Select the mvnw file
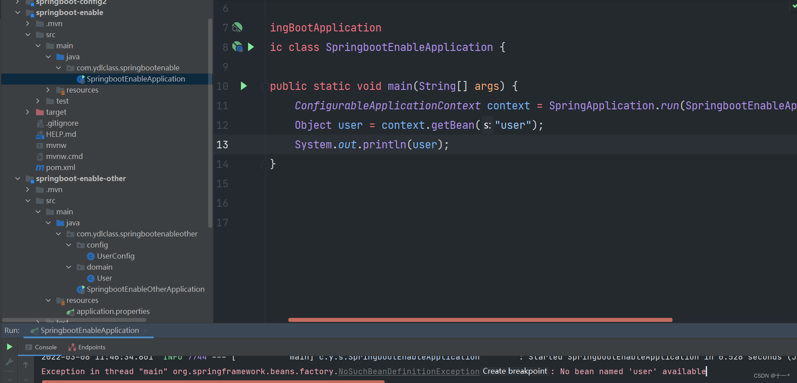 (x=56, y=145)
